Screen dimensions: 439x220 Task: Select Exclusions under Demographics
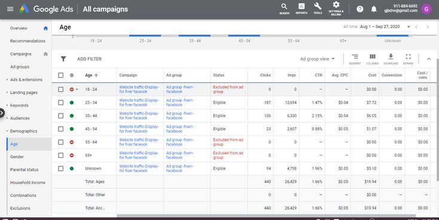click(20, 208)
